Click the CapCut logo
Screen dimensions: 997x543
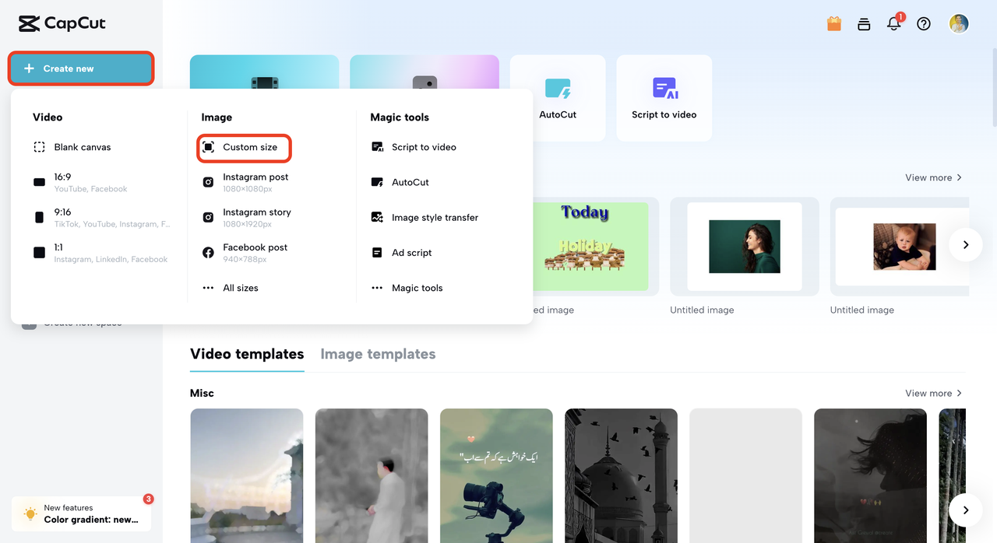tap(62, 23)
